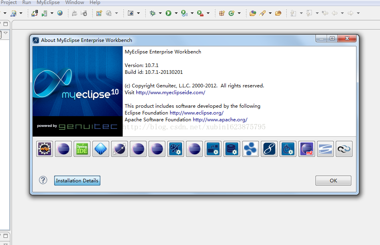Click the m2 Maven feature icon
The height and width of the screenshot is (245, 380).
coord(307,149)
